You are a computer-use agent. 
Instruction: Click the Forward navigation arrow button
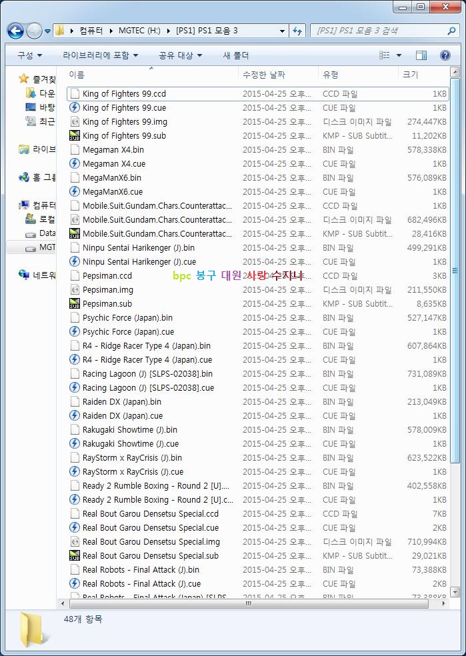pos(34,31)
